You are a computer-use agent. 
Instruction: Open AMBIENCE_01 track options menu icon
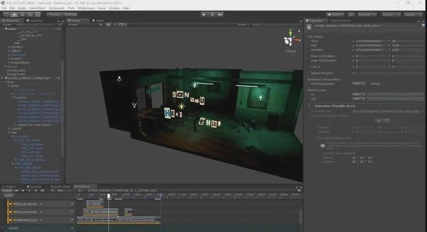coord(72,220)
